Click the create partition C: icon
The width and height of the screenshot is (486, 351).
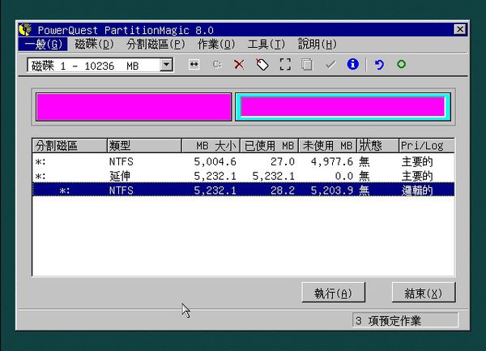click(216, 65)
